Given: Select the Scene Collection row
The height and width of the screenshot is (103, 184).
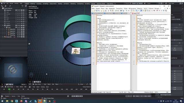Looking at the screenshot, I should point(8,8).
